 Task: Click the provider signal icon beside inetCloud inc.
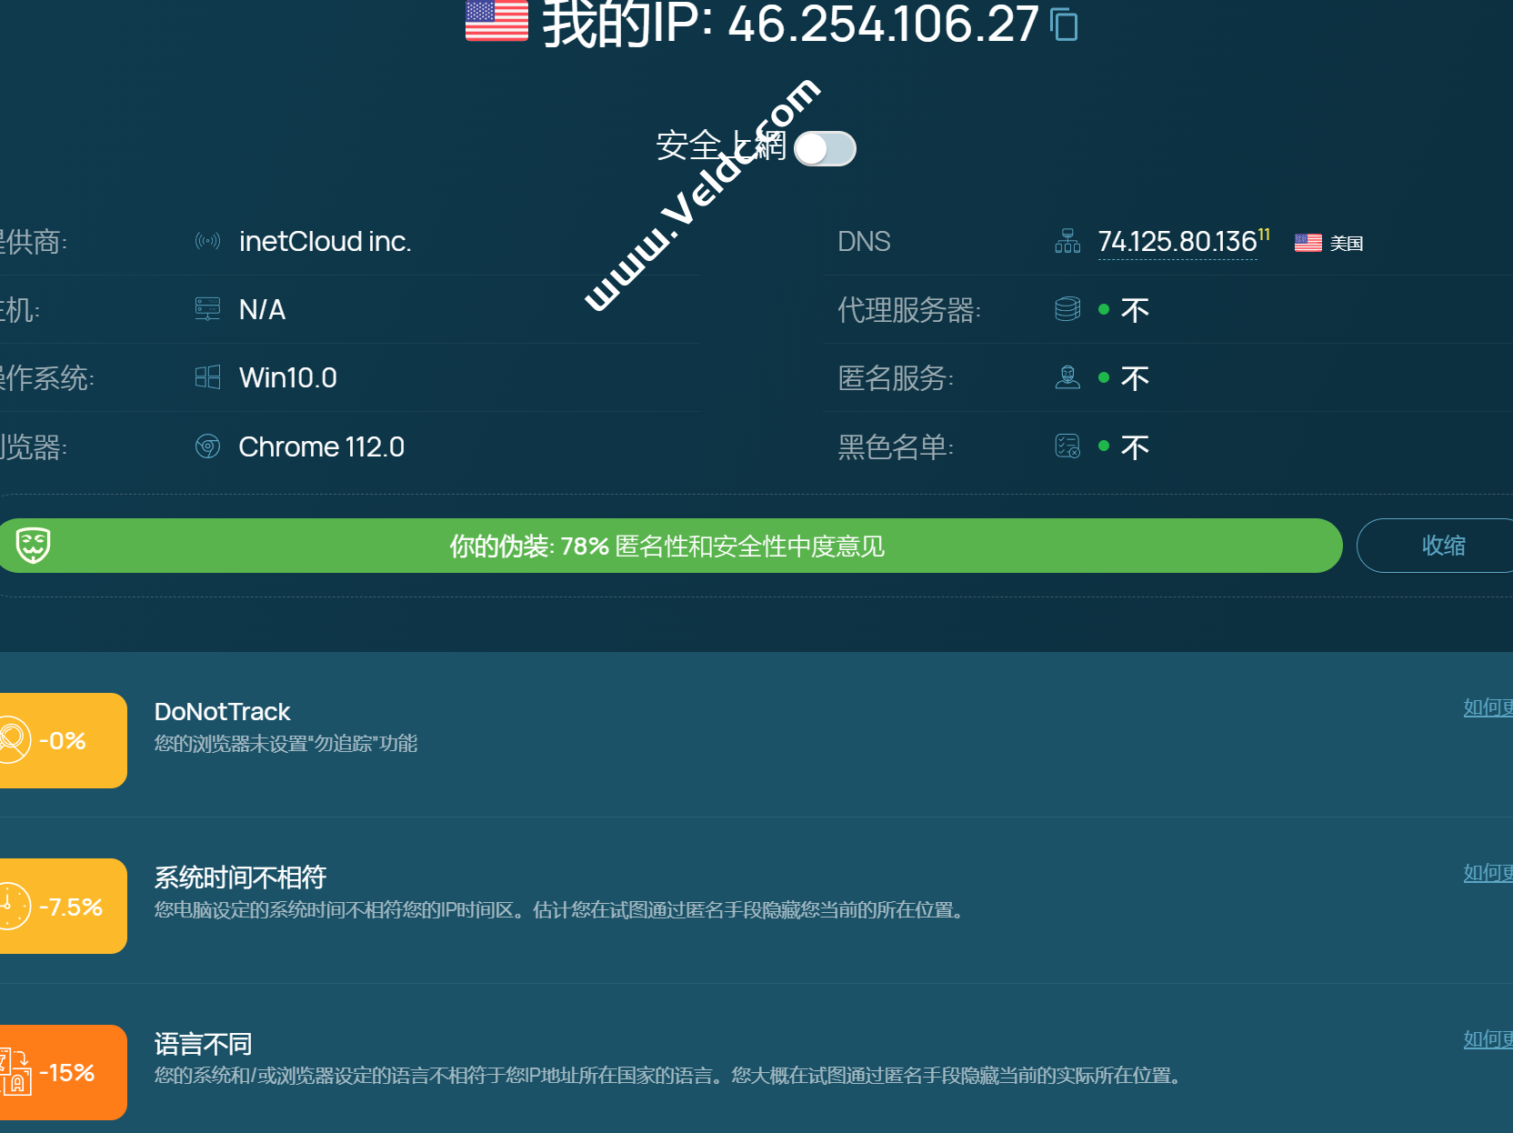click(207, 241)
